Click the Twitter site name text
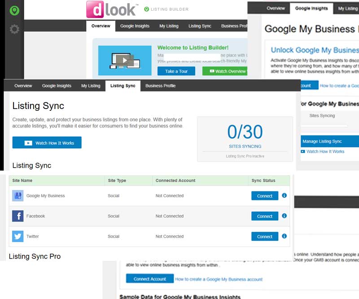The image size is (359, 299). (x=32, y=236)
